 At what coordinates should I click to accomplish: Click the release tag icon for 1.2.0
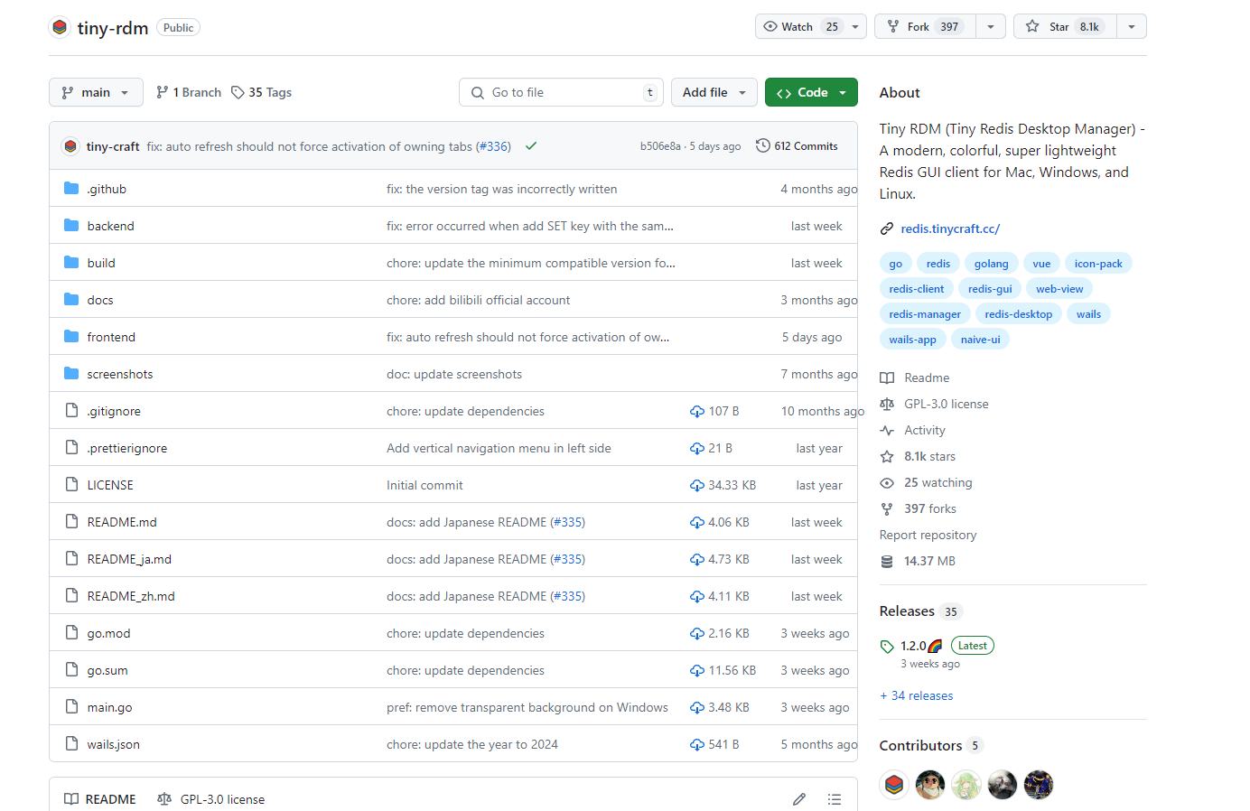click(887, 647)
